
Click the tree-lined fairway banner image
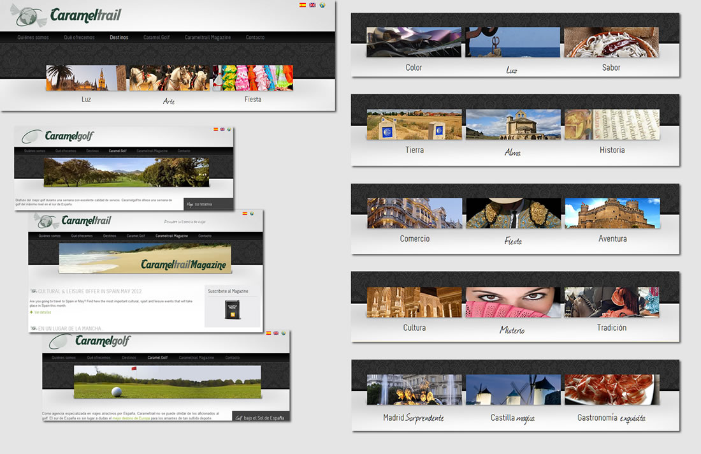click(x=126, y=172)
